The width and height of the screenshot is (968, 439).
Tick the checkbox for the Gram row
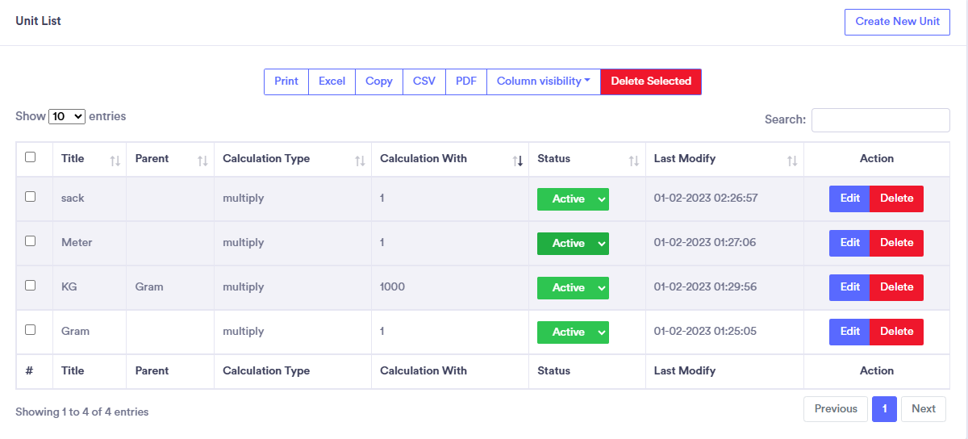point(31,329)
